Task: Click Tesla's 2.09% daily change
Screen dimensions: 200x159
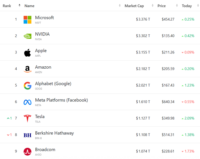Action: coord(189,118)
